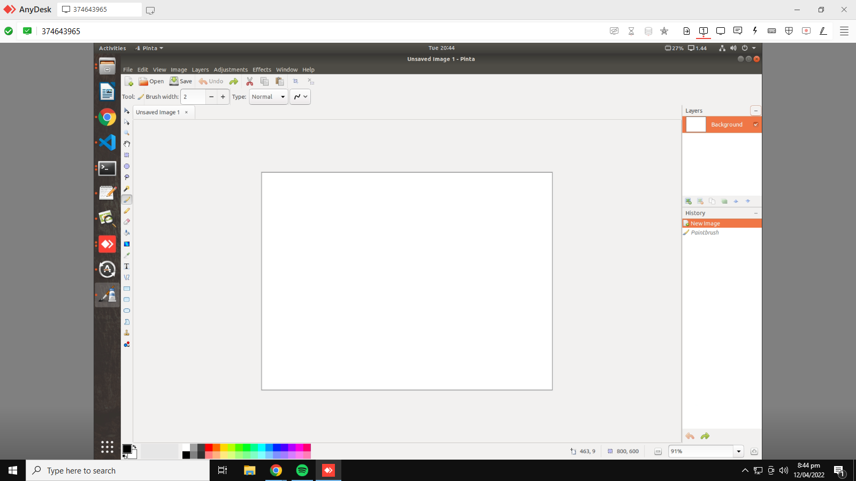Viewport: 856px width, 481px height.
Task: Open the brush Type Normal dropdown
Action: (x=269, y=97)
